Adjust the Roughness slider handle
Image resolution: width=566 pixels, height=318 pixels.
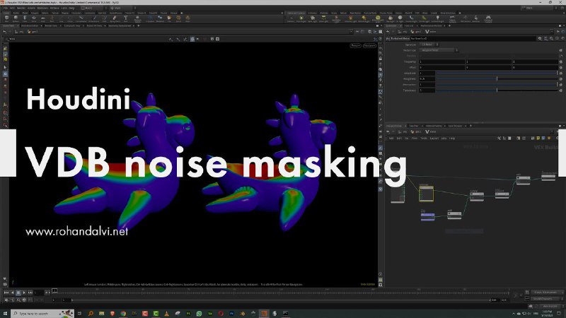click(x=497, y=78)
